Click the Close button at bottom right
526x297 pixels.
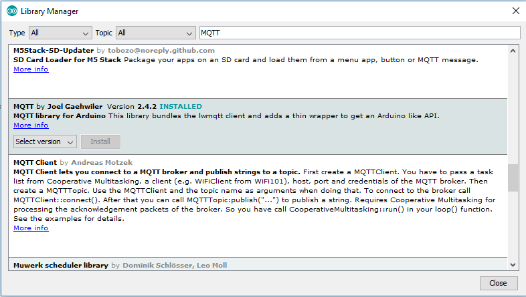click(x=498, y=283)
